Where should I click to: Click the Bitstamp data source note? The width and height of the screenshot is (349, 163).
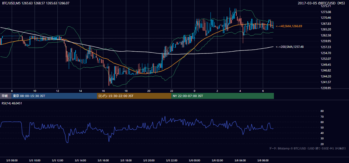[307, 148]
